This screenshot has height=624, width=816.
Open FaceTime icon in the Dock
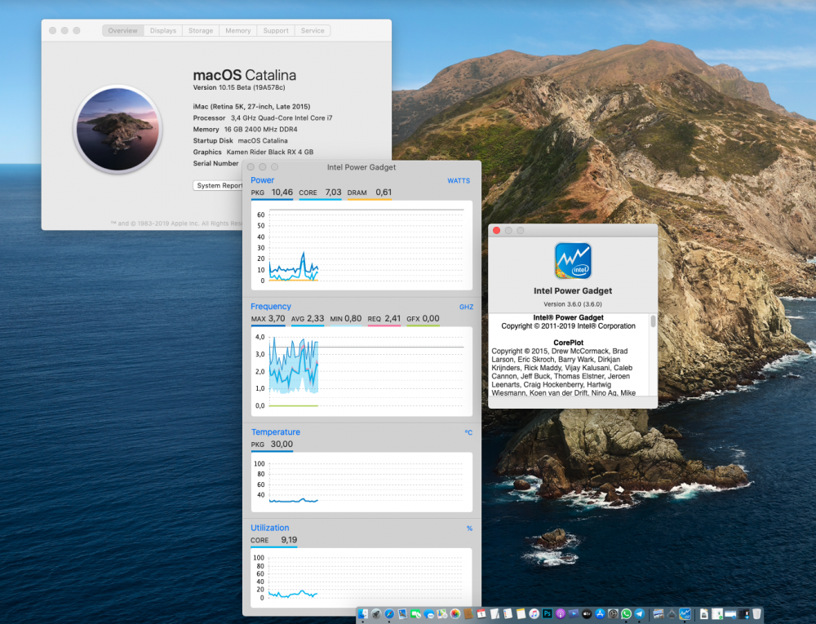tap(415, 613)
